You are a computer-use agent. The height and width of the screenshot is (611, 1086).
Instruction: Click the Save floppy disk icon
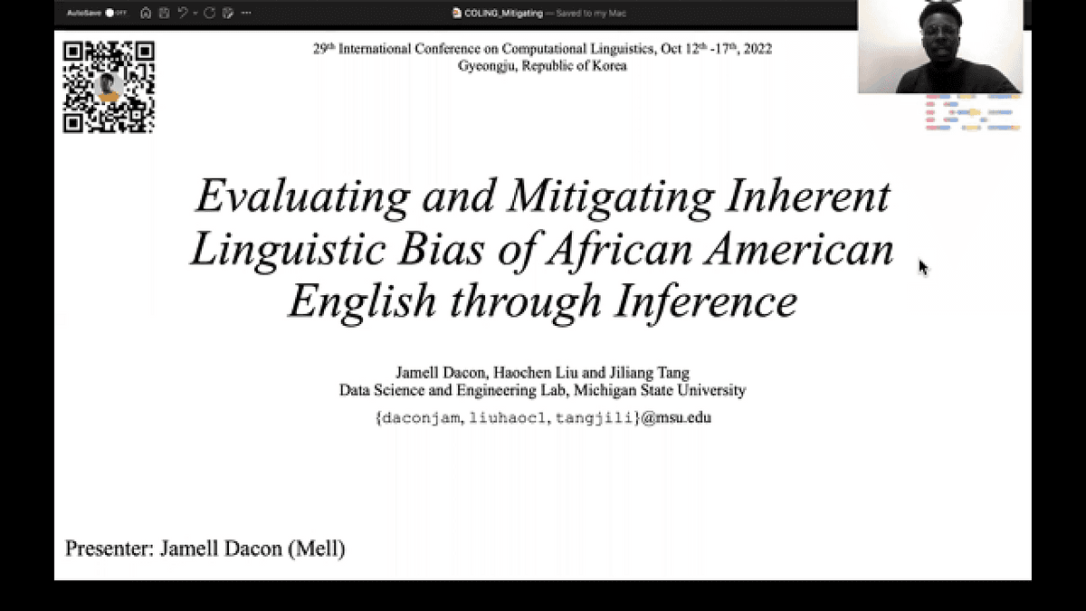164,14
